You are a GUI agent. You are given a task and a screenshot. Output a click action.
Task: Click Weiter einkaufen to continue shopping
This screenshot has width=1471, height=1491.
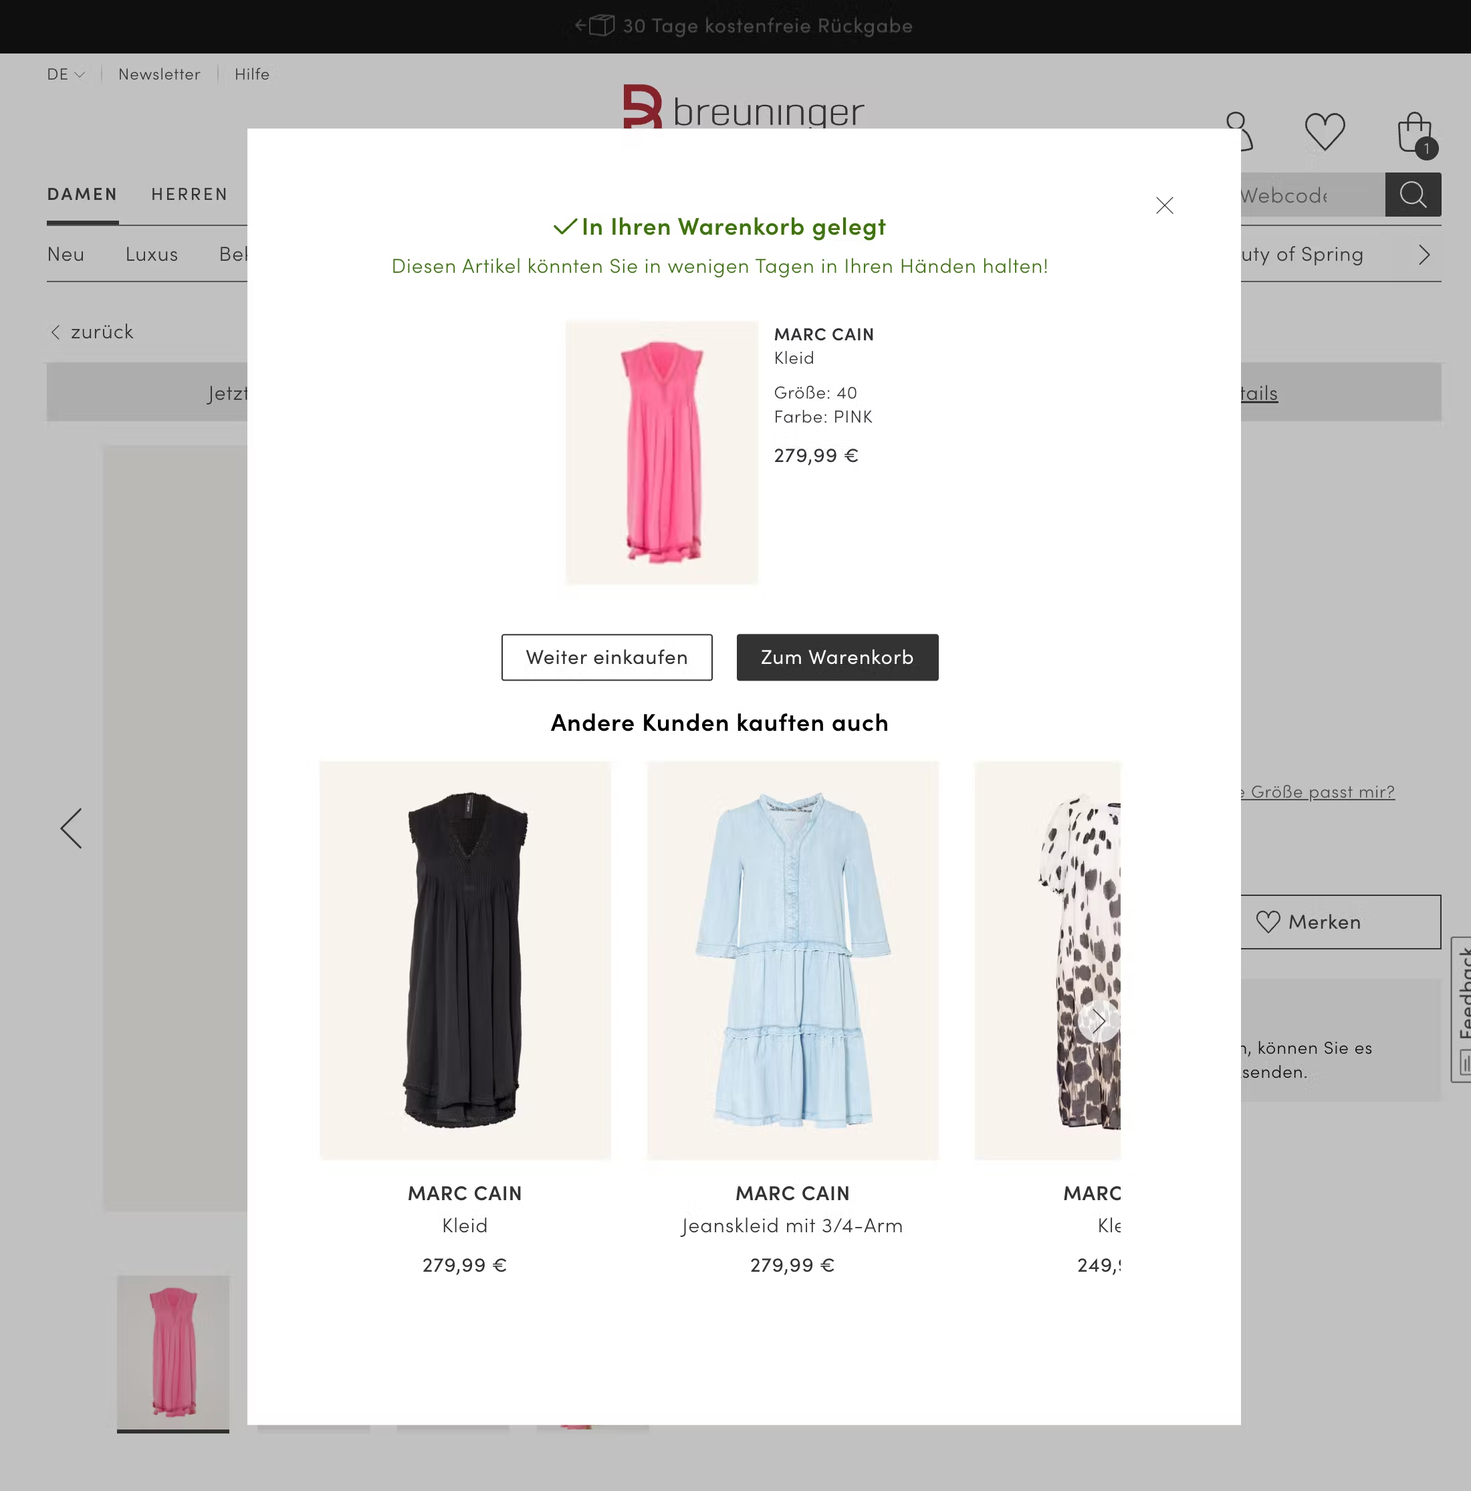point(606,657)
